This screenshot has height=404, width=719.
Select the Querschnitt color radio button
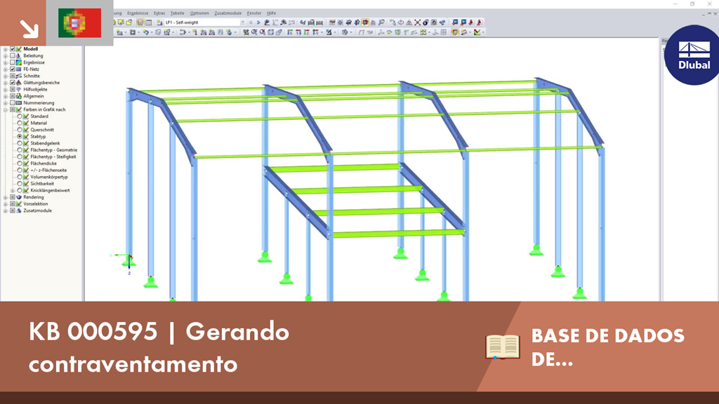[x=20, y=130]
